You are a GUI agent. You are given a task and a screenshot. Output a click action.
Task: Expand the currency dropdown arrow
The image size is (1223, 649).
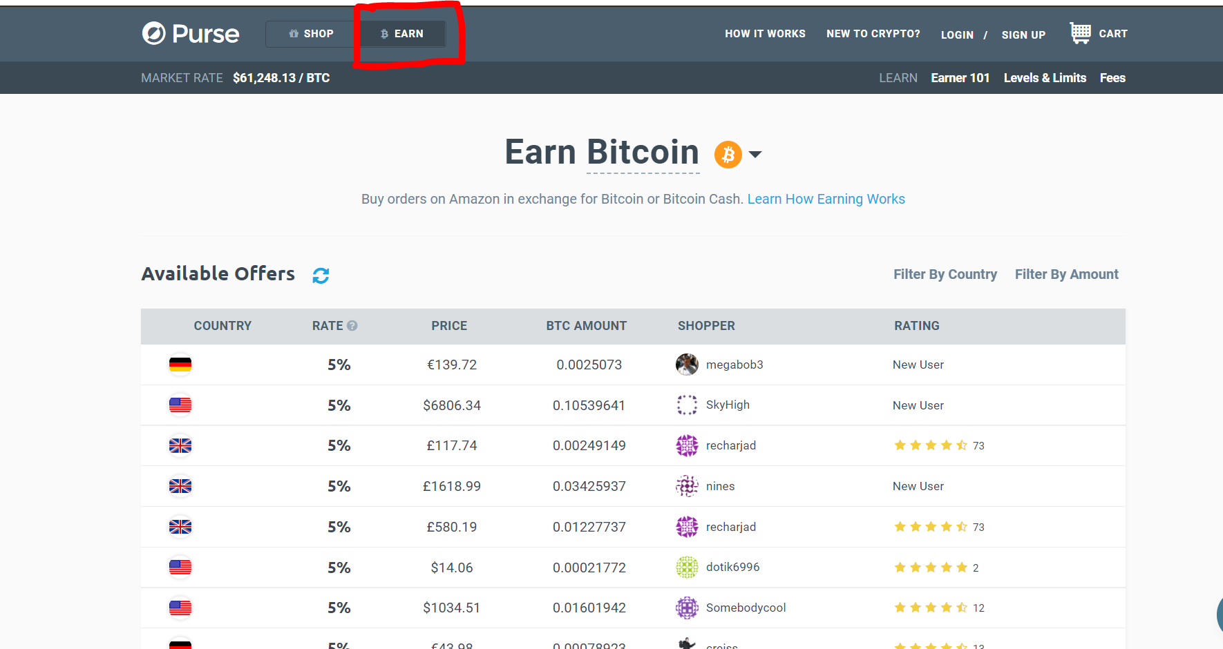(x=755, y=155)
